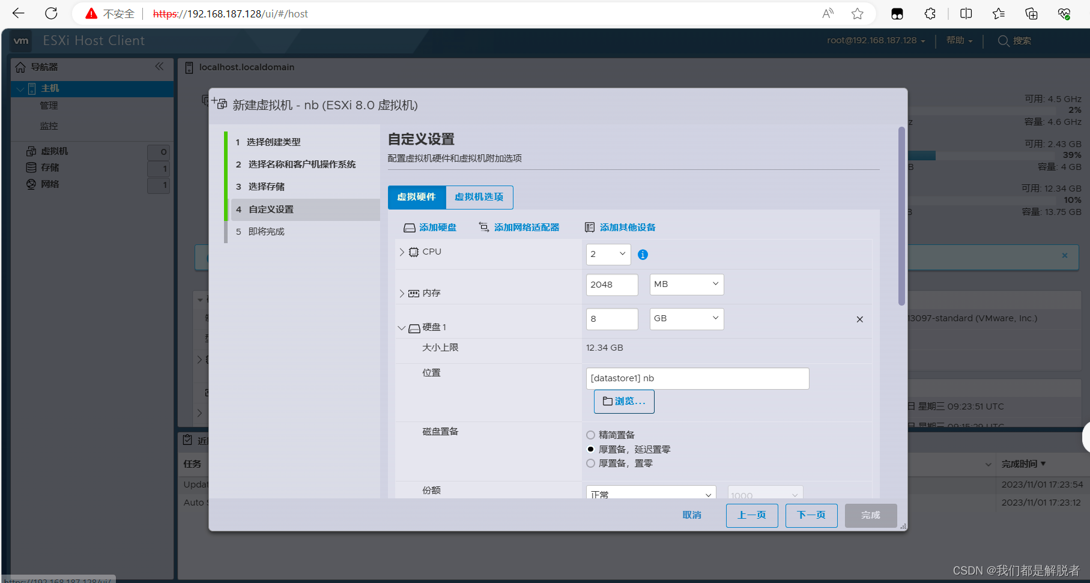Open the browser essentials heart icon

[1064, 13]
